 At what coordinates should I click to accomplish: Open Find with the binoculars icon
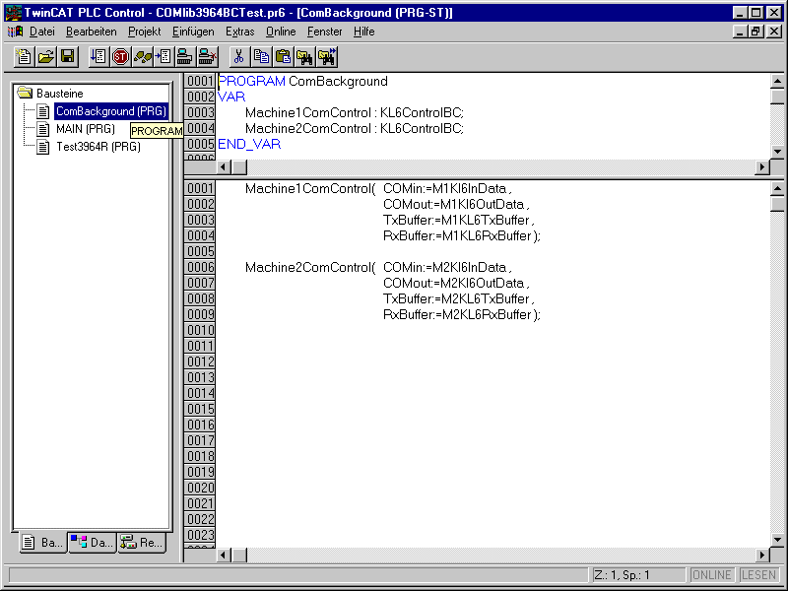click(x=304, y=57)
